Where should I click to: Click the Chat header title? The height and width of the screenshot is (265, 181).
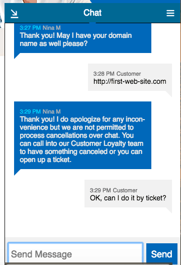click(x=93, y=13)
